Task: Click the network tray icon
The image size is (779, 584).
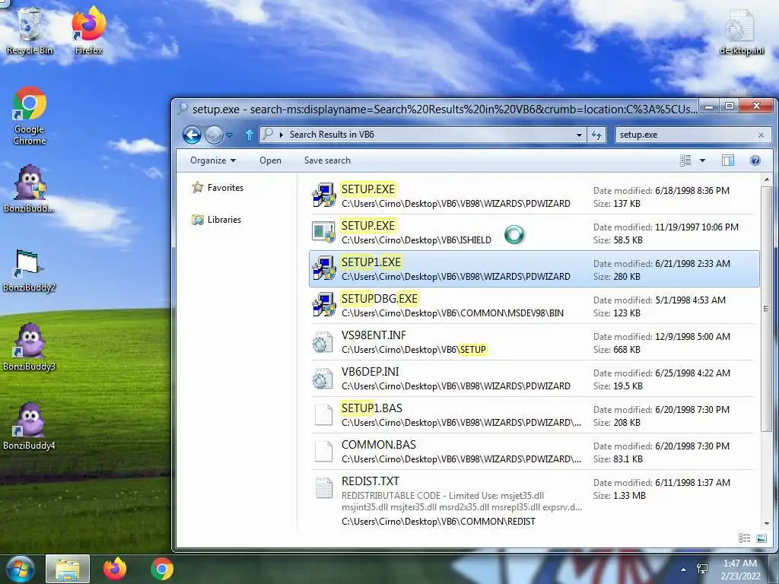Action: [702, 570]
